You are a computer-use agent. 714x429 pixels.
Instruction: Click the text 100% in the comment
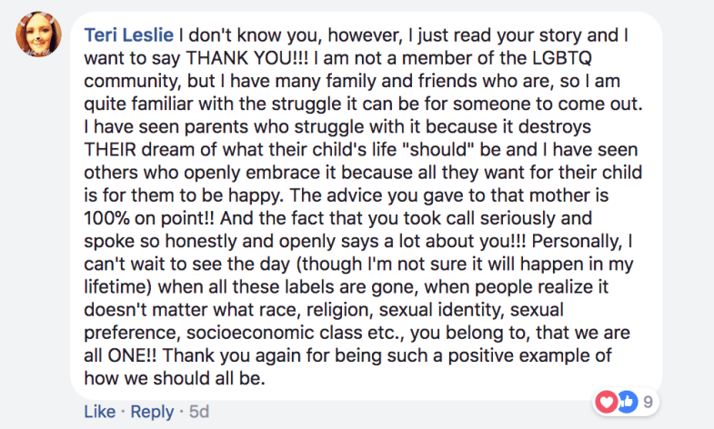107,218
